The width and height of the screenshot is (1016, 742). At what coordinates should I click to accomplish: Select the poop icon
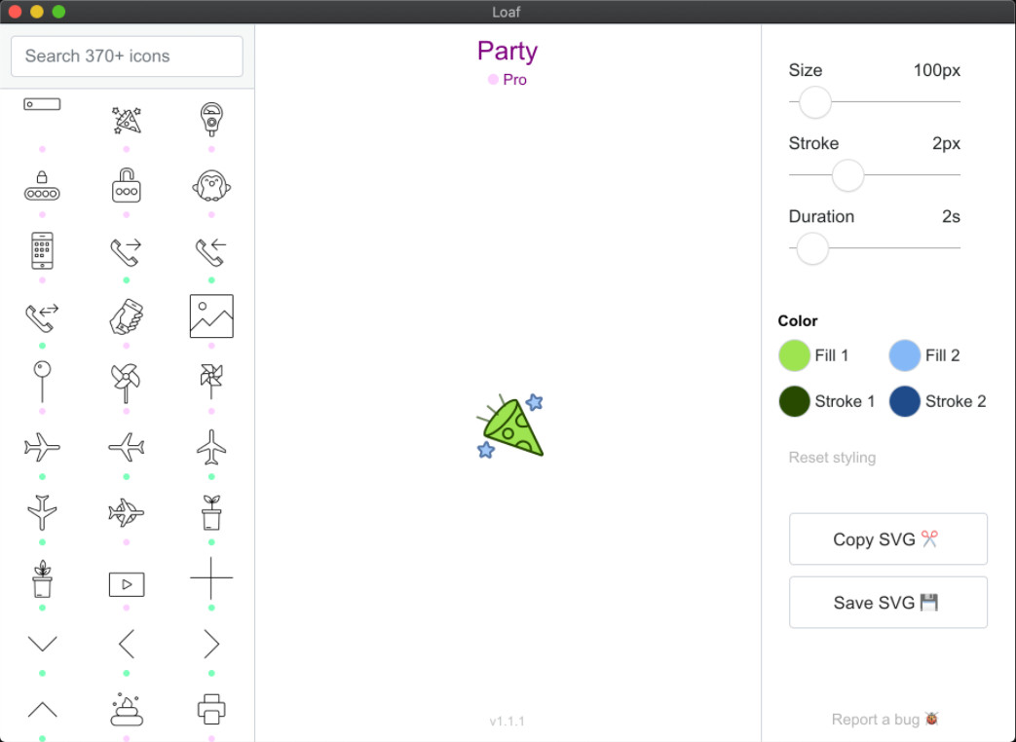point(127,709)
